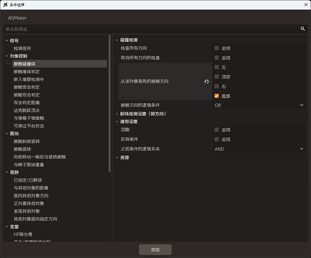
Task: Select 检测信号 in the tree
Action: tap(22, 49)
